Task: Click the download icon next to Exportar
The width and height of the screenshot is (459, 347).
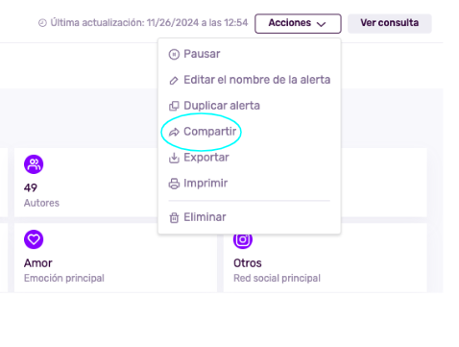Action: click(174, 158)
